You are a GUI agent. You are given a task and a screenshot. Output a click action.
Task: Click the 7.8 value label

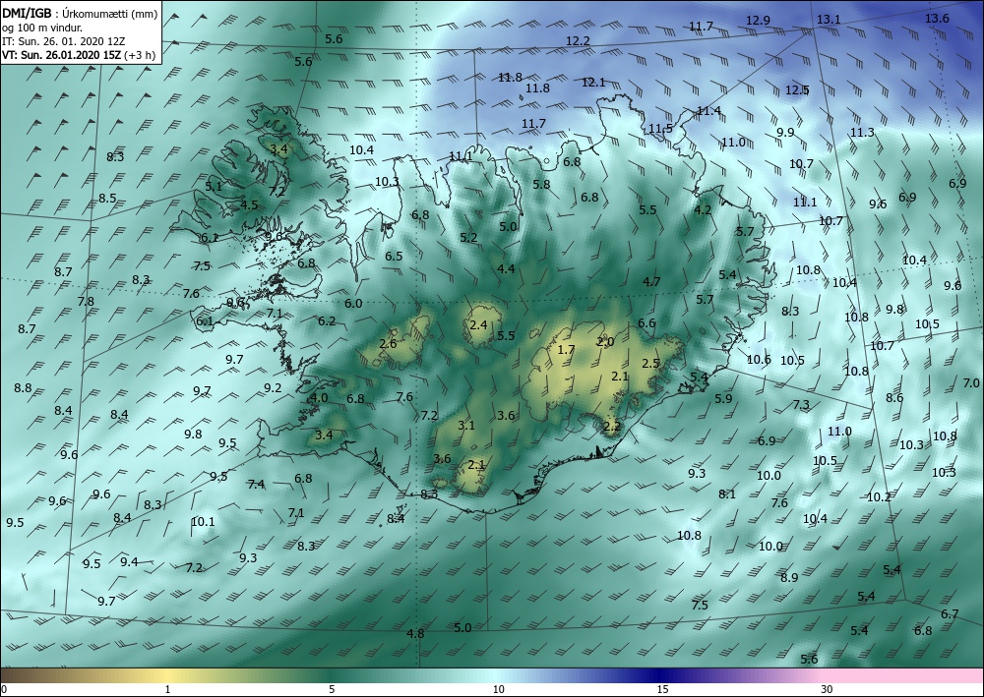click(86, 302)
